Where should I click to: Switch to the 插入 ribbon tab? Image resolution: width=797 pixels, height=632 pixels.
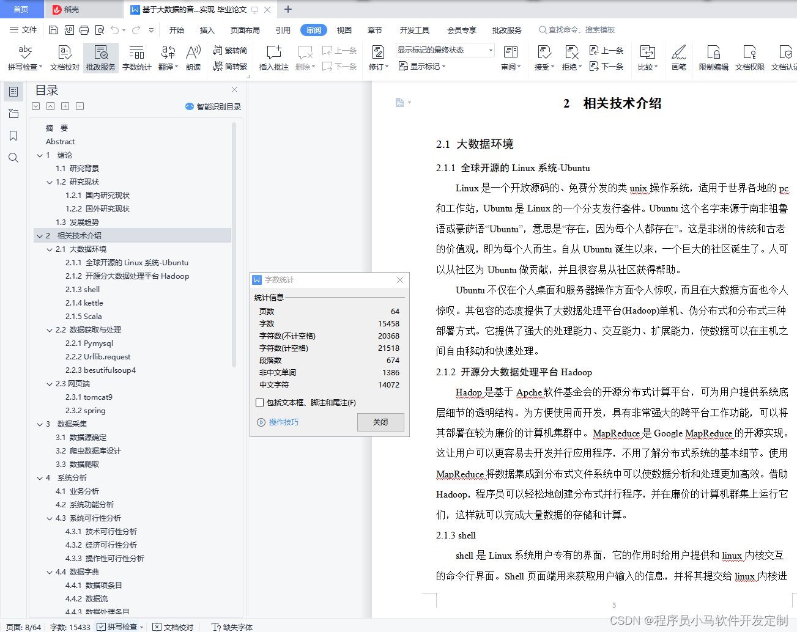coord(207,30)
